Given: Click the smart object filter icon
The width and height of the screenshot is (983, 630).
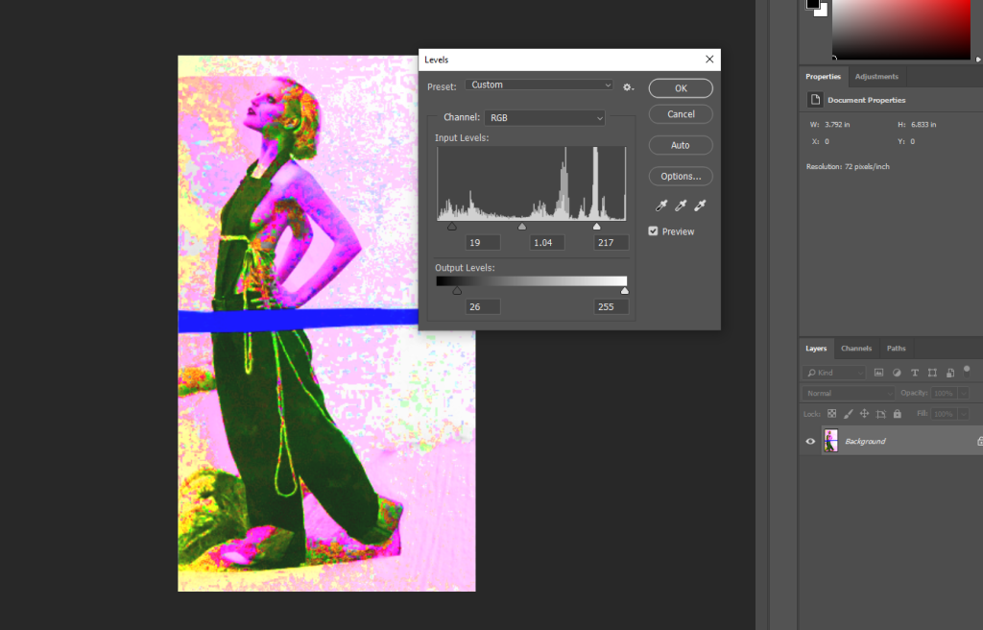Looking at the screenshot, I should 949,373.
